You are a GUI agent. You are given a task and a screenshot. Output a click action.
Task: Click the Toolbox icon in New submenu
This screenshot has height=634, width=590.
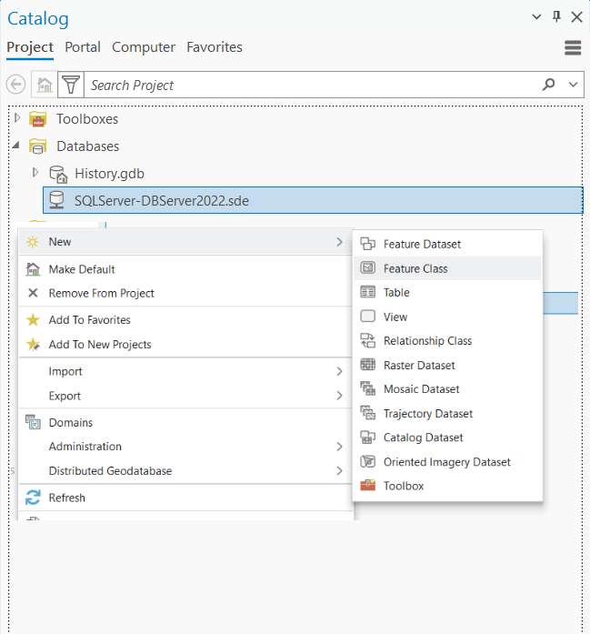coord(368,485)
